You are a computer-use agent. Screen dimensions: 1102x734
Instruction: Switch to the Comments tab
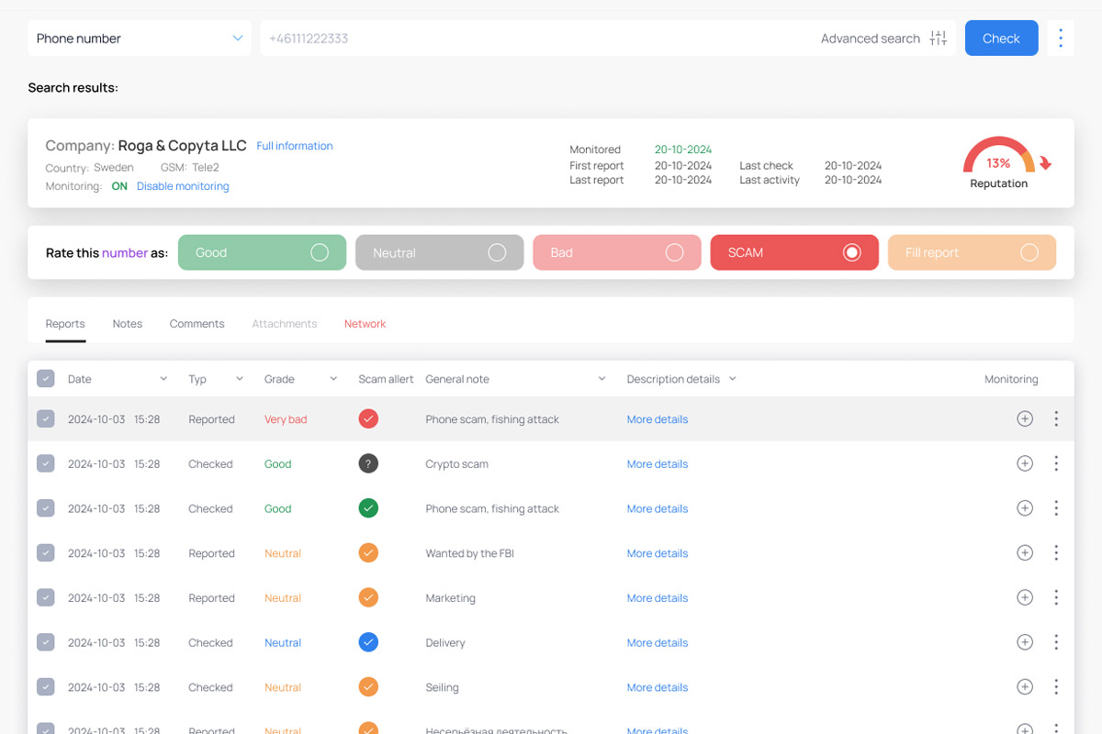tap(197, 324)
